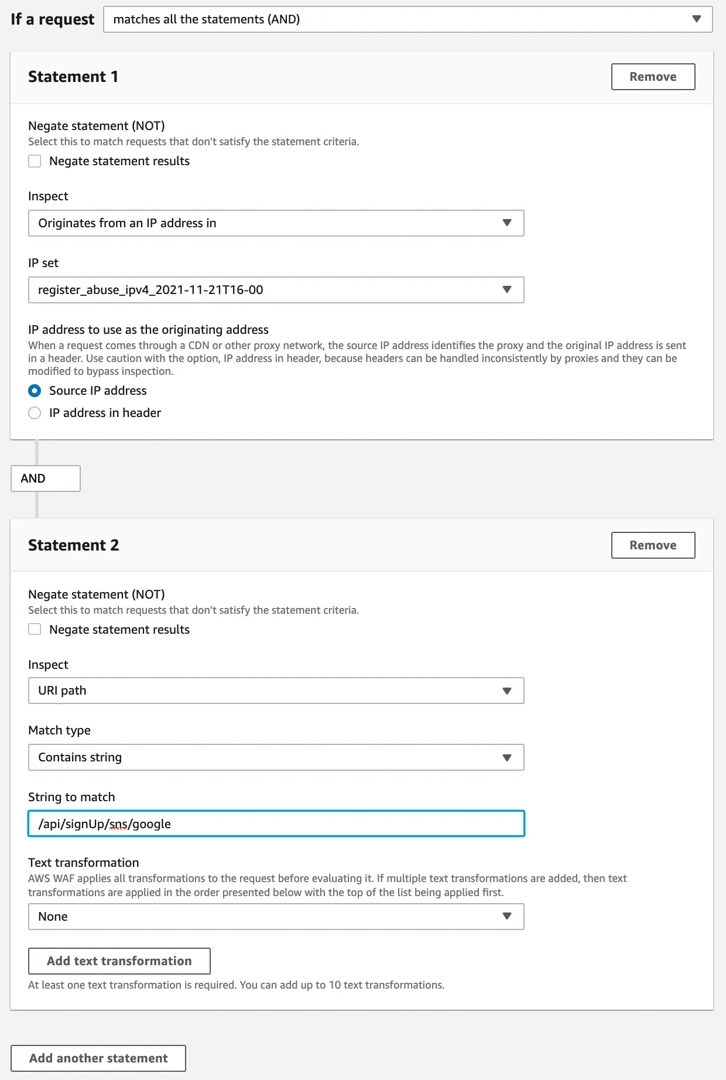Click the String to match input field
The width and height of the screenshot is (726, 1080).
[x=276, y=824]
